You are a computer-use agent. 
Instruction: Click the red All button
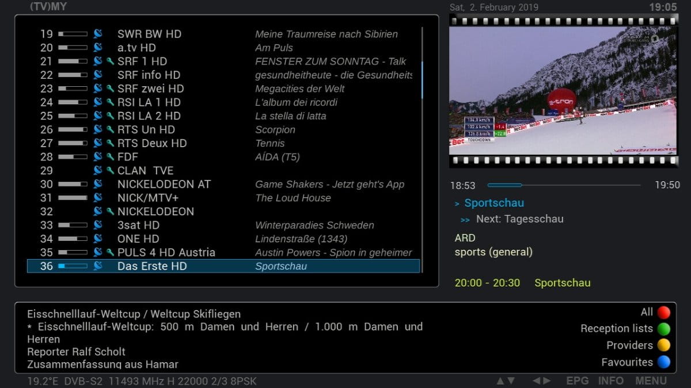tap(664, 313)
